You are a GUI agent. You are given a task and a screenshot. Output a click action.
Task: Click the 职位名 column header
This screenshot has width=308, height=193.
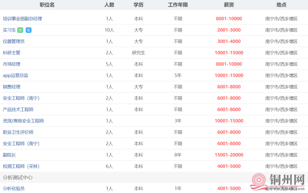point(46,5)
